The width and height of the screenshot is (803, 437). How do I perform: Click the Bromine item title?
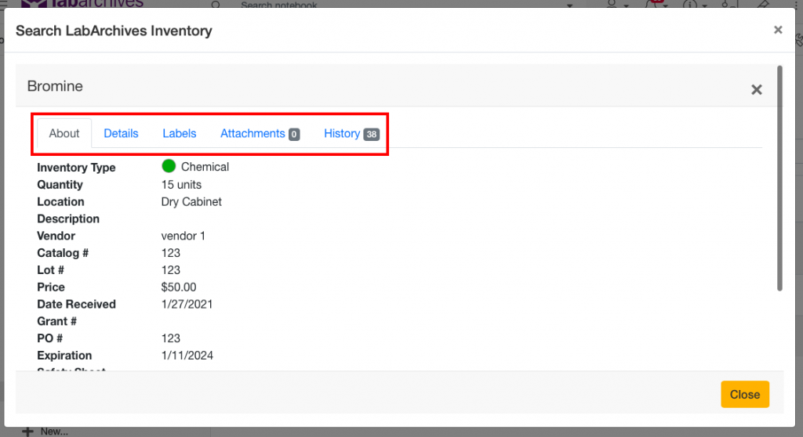pos(55,86)
